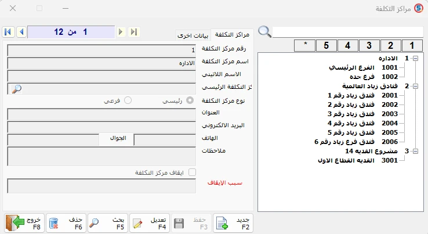This screenshot has width=428, height=234.
Task: Click the application logo in the title bar
Action: coord(418,9)
